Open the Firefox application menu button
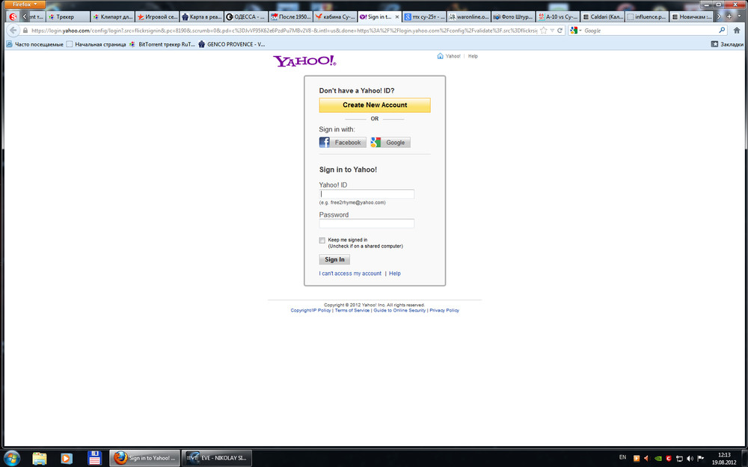The height and width of the screenshot is (467, 748). [25, 4]
